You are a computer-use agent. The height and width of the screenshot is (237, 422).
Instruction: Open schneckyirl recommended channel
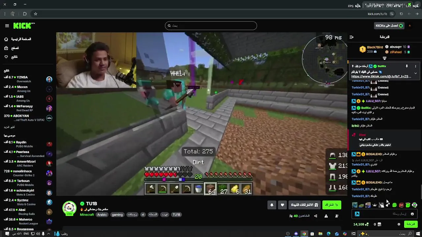point(28,192)
